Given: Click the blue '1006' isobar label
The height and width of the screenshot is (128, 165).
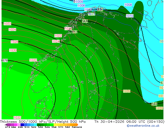Looking at the screenshot, I should [79, 2].
